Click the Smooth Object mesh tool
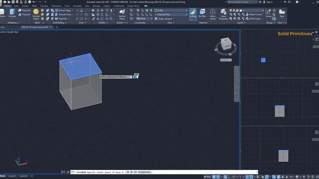This screenshot has height=179, width=319. pos(36,14)
